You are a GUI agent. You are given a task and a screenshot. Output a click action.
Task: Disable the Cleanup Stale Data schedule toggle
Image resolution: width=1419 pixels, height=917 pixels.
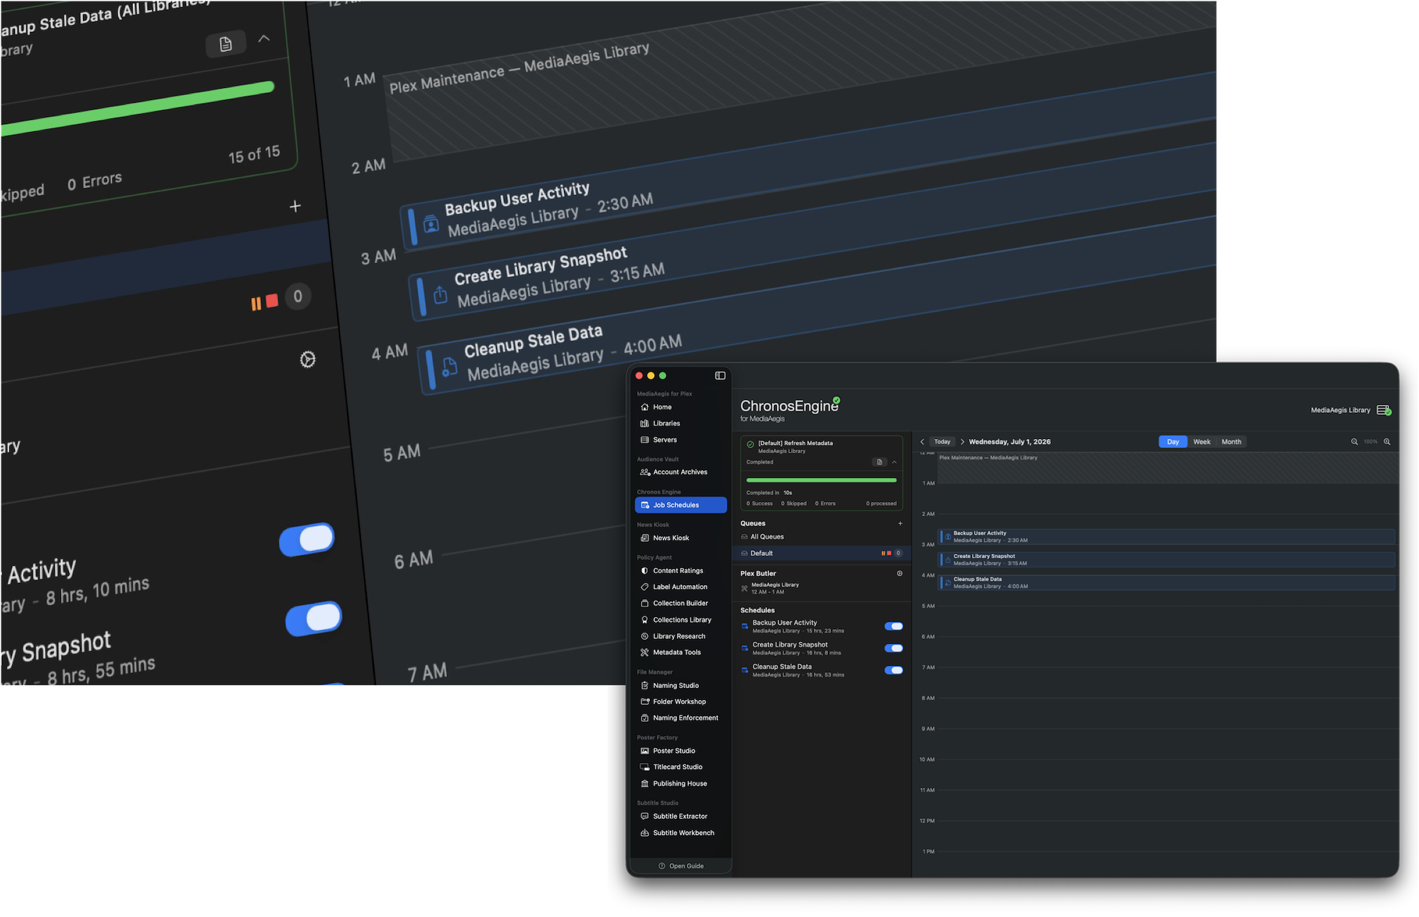click(893, 670)
